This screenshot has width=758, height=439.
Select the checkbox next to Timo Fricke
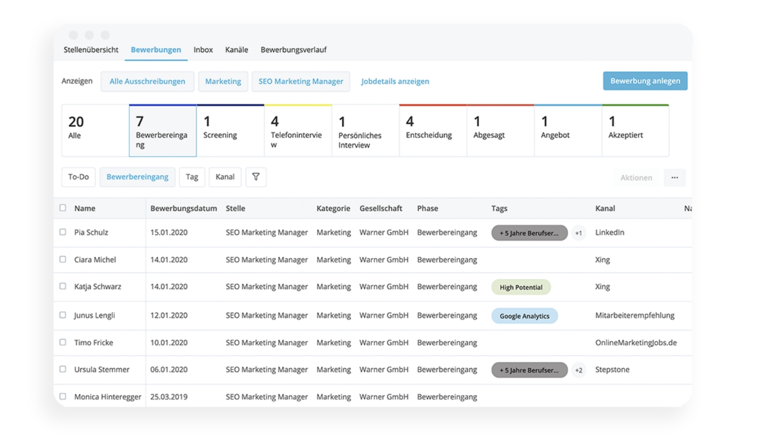pyautogui.click(x=63, y=342)
